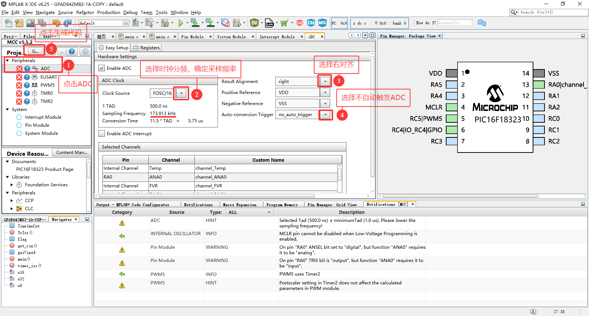The image size is (589, 316).
Task: Click the New File toolbar icon
Action: (x=8, y=23)
